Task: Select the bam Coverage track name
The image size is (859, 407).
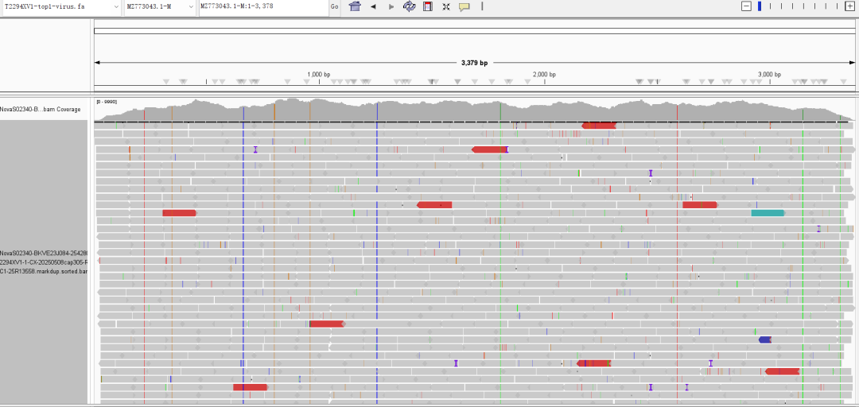Action: (x=41, y=110)
